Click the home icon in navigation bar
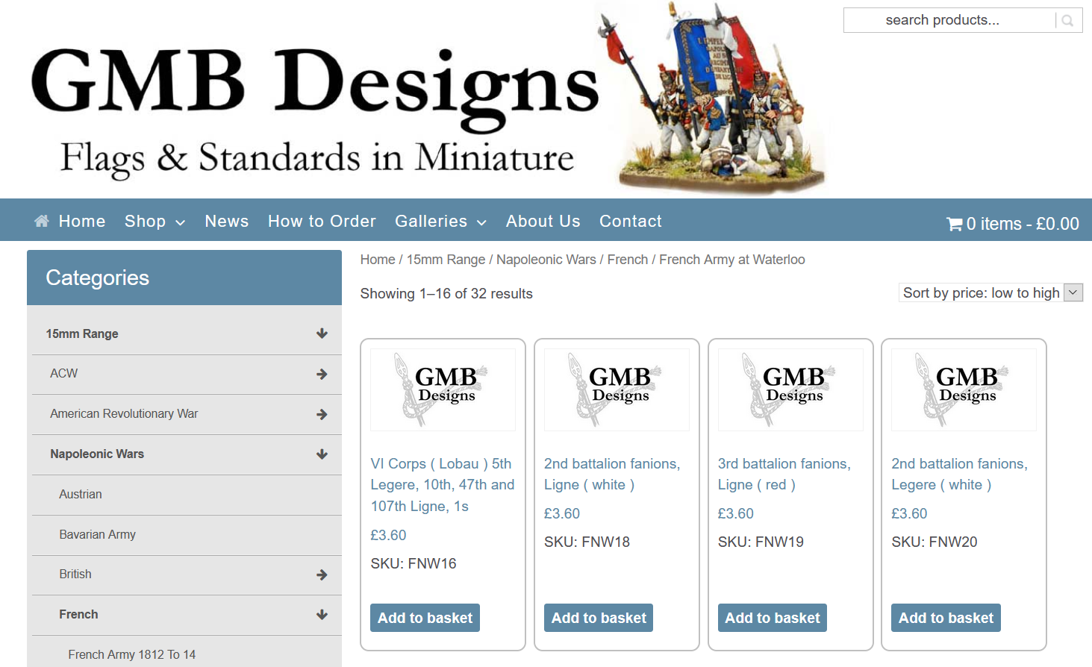 tap(42, 221)
